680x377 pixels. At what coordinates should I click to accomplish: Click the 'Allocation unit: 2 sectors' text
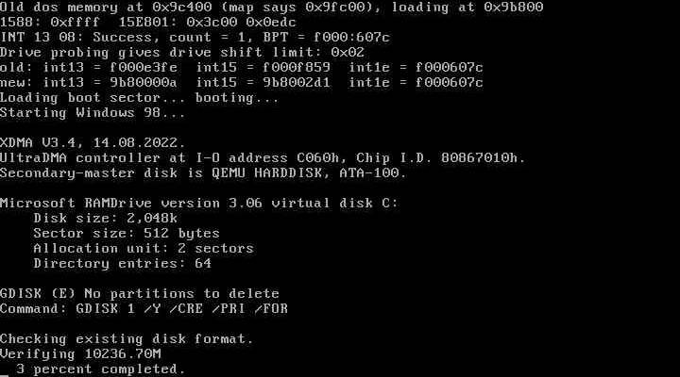click(144, 249)
